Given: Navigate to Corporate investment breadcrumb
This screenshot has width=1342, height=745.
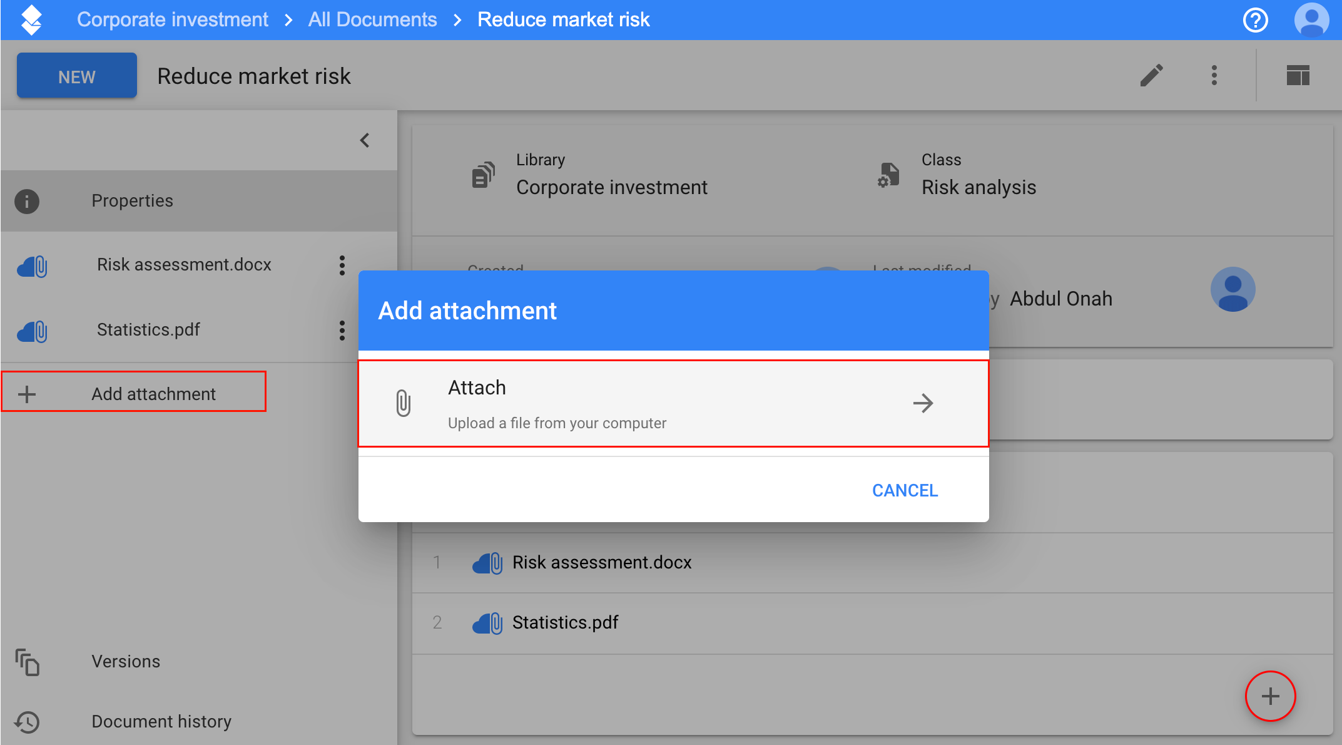Looking at the screenshot, I should pyautogui.click(x=173, y=20).
